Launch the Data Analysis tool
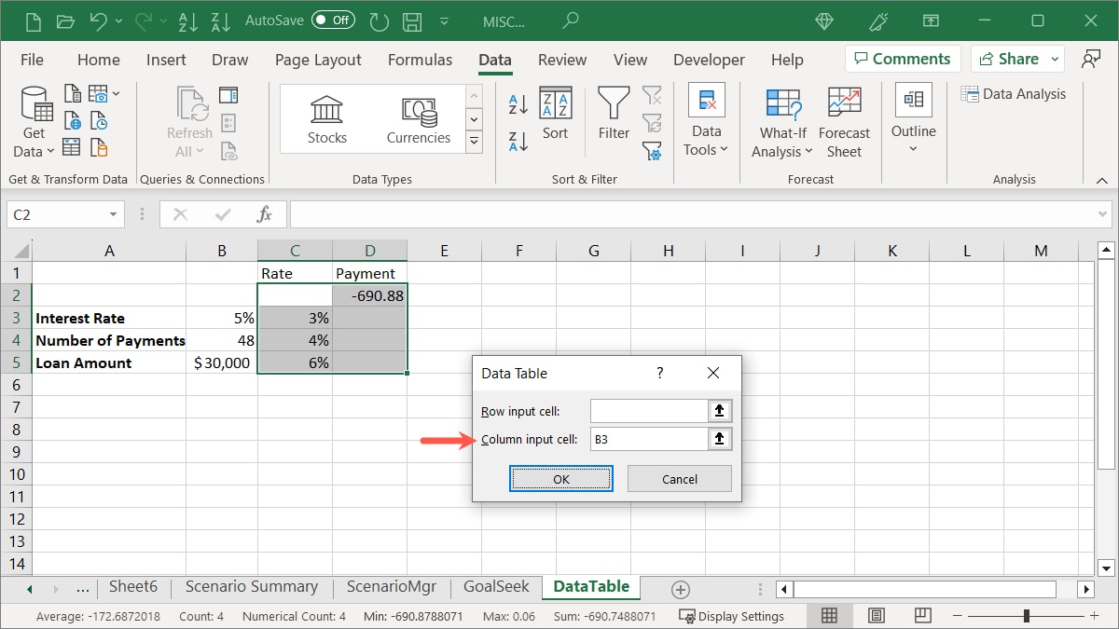1119x629 pixels. pyautogui.click(x=1015, y=93)
